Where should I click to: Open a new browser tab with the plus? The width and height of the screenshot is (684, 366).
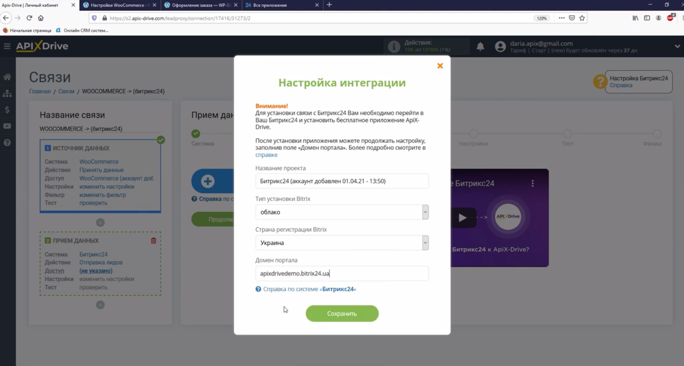point(329,5)
